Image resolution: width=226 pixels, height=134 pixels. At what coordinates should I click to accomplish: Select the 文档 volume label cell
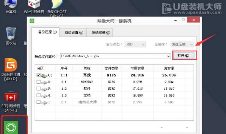[x=87, y=95]
